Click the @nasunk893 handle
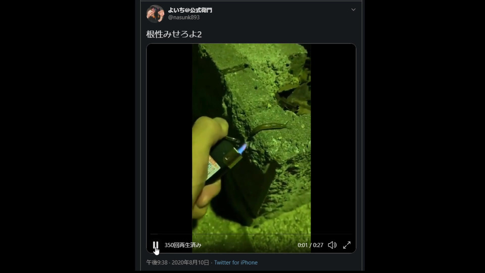The height and width of the screenshot is (273, 485). (x=184, y=17)
